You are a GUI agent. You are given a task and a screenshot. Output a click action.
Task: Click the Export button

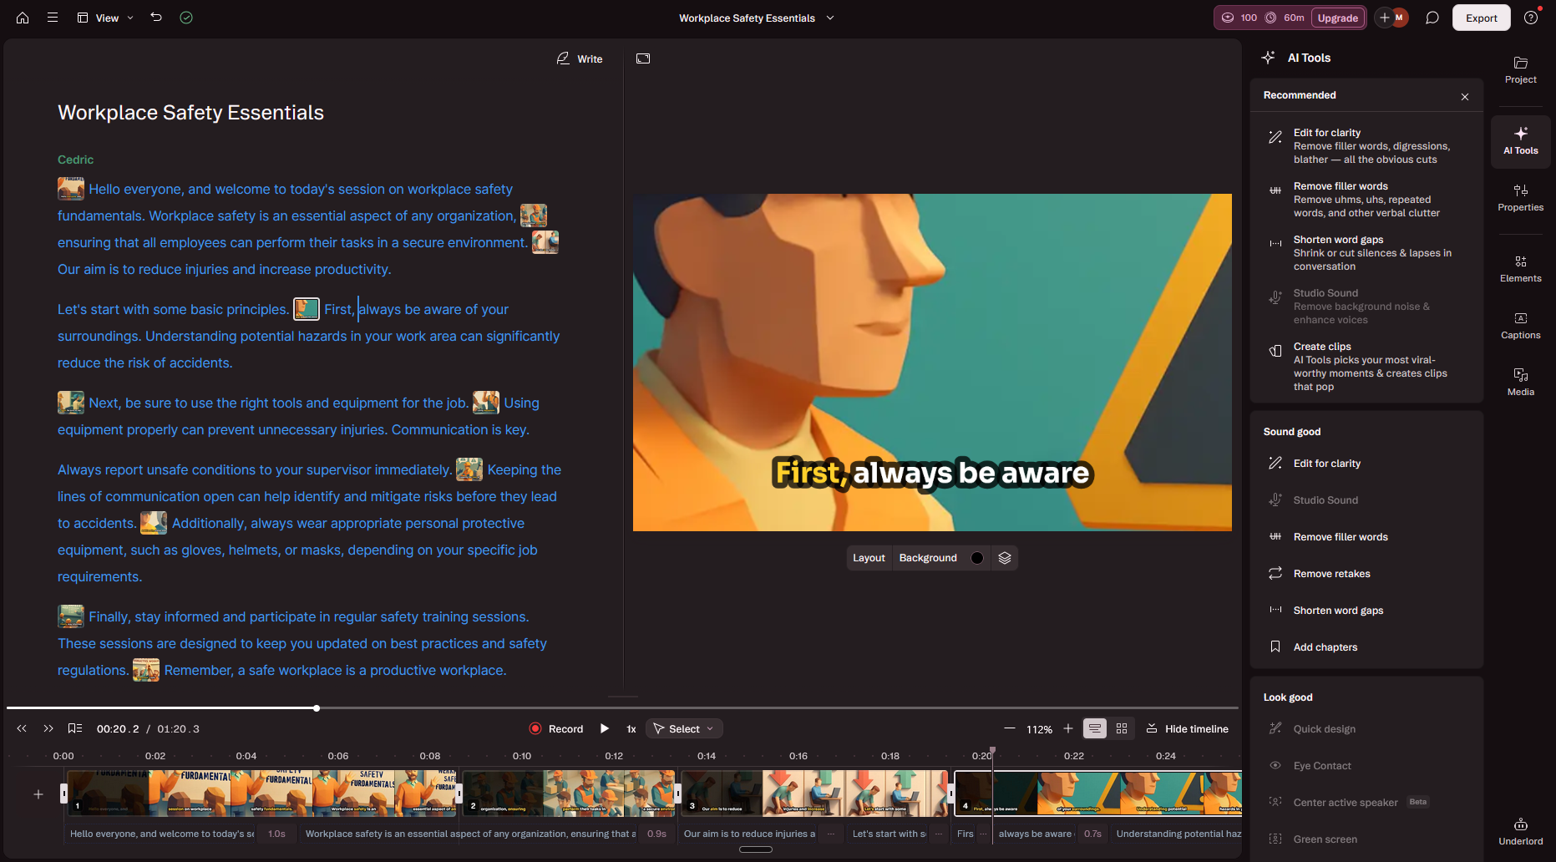click(x=1481, y=17)
